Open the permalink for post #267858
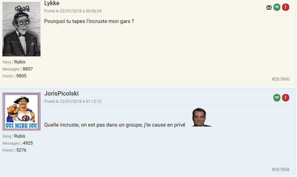The height and width of the screenshot is (177, 297). [281, 169]
